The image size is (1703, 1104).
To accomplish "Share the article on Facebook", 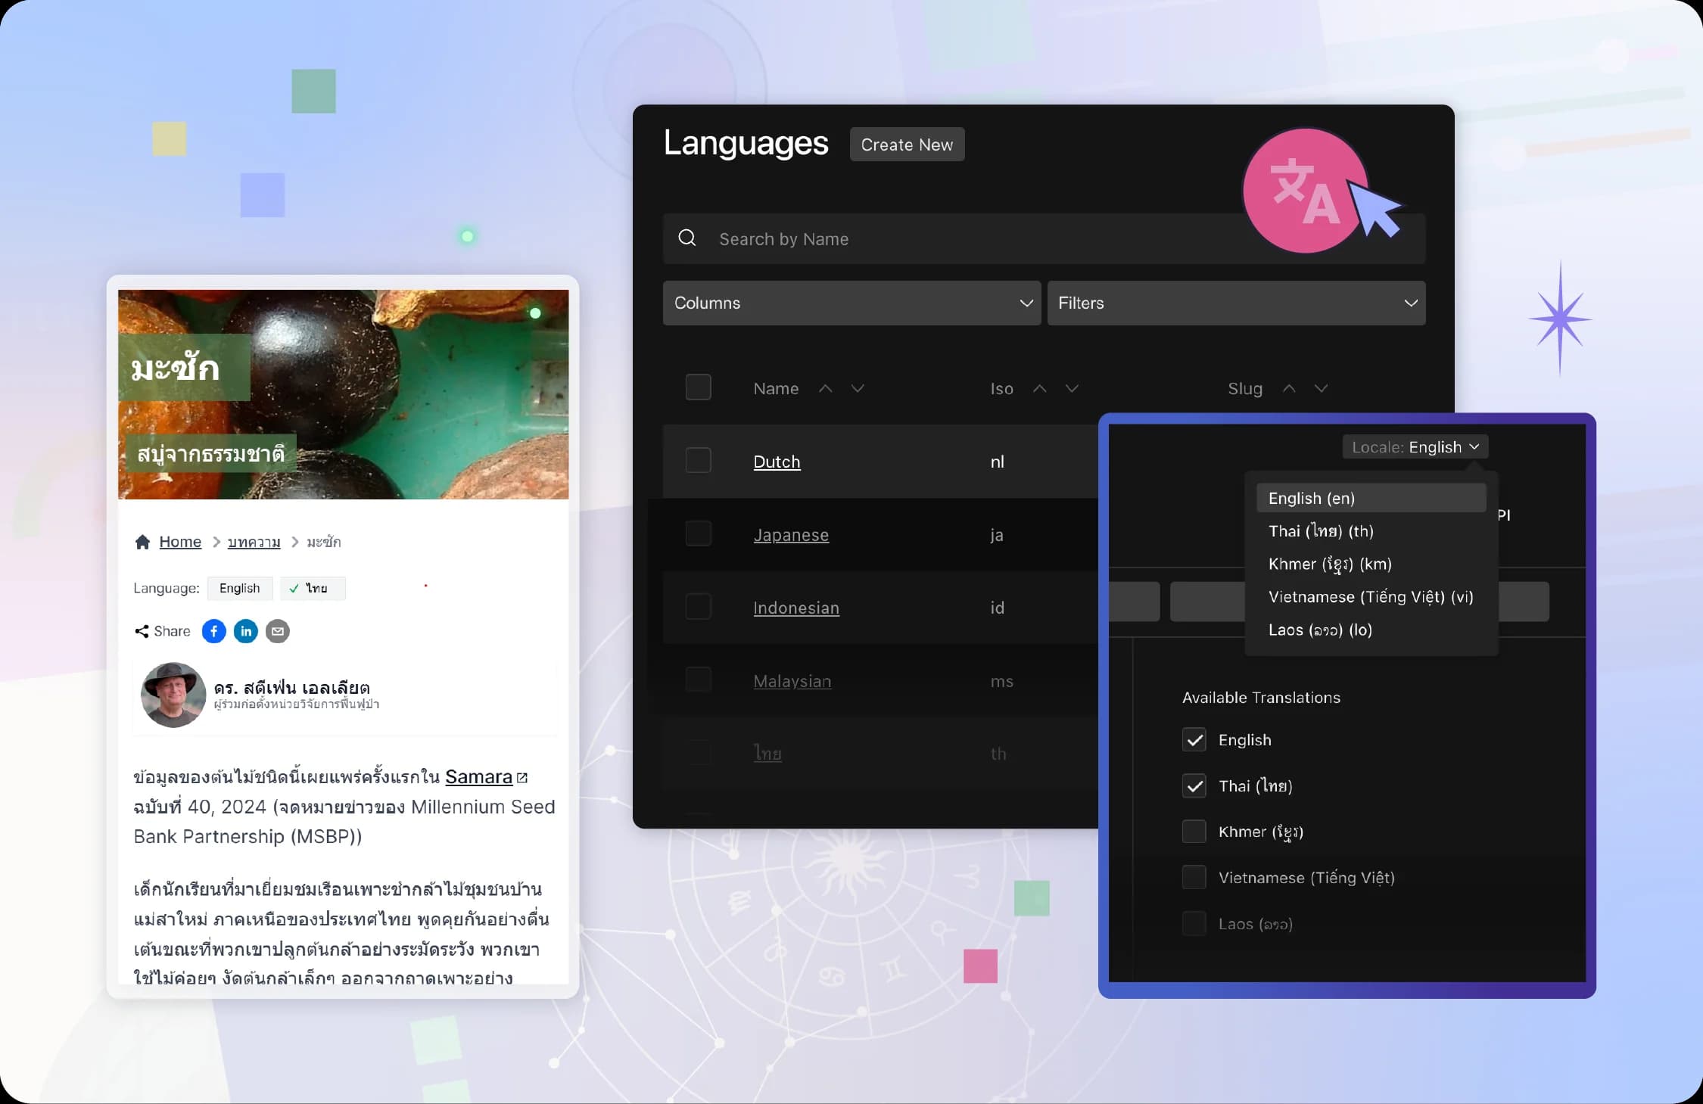I will tap(213, 630).
